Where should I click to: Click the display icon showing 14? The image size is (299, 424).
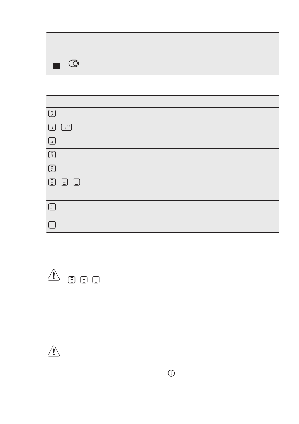click(x=67, y=128)
